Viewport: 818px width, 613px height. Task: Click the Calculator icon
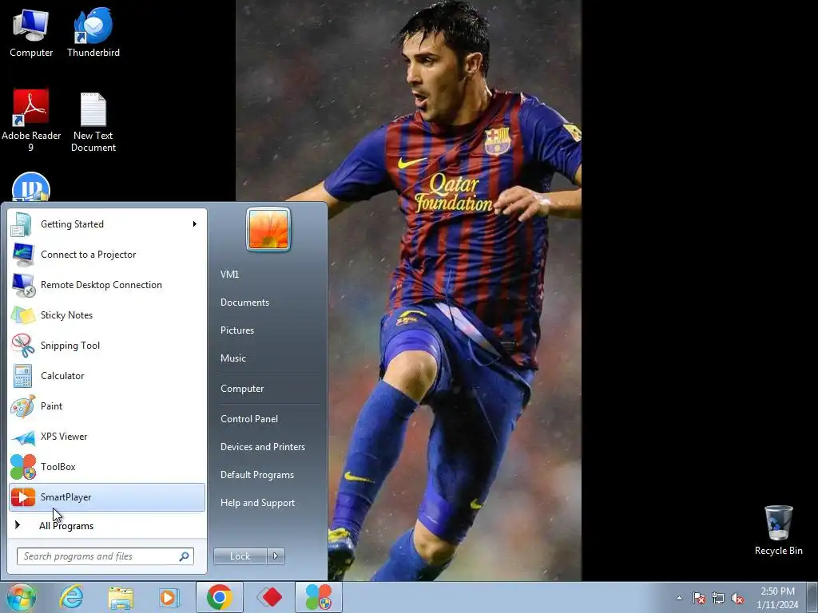(22, 376)
